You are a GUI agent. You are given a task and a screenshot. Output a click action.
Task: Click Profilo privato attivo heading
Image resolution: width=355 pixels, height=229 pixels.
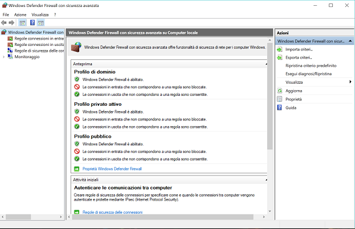tap(98, 104)
